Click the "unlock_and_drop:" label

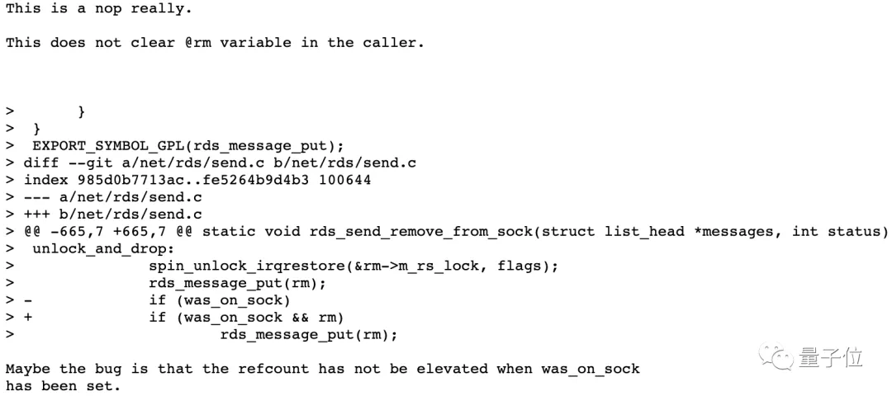pos(104,248)
